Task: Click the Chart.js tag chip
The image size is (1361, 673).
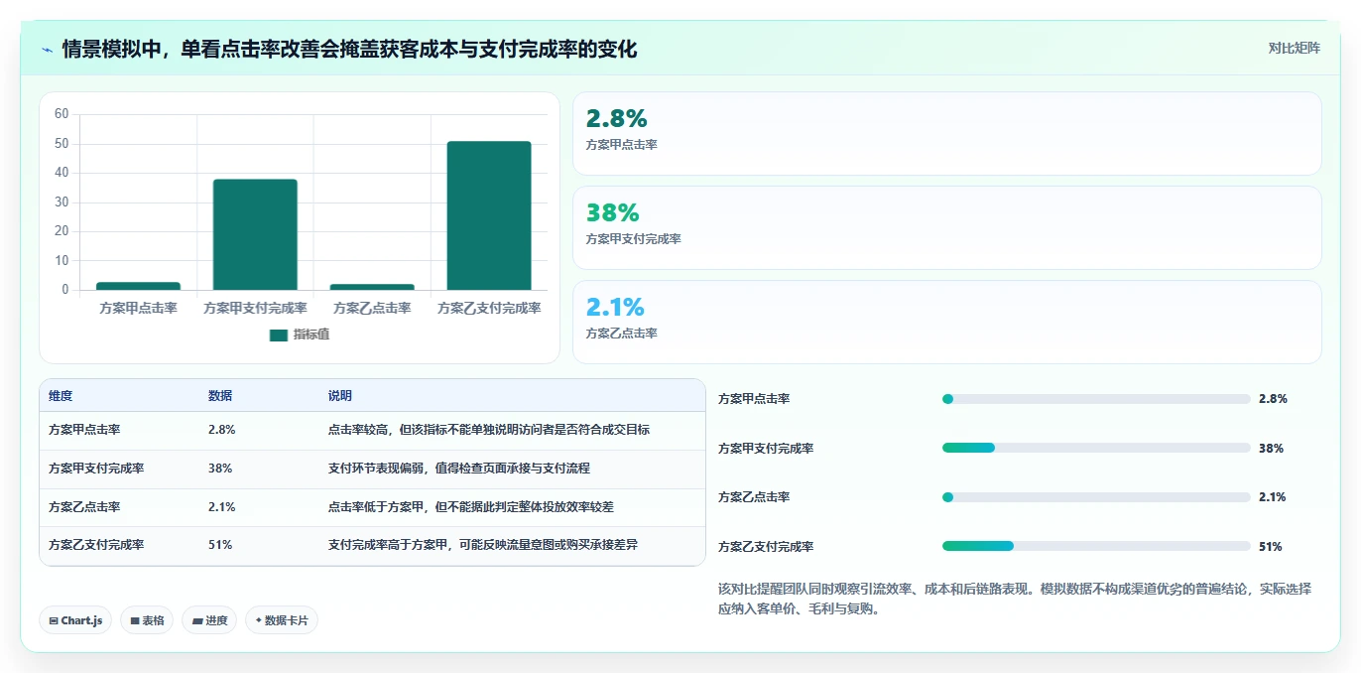Action: [x=75, y=620]
